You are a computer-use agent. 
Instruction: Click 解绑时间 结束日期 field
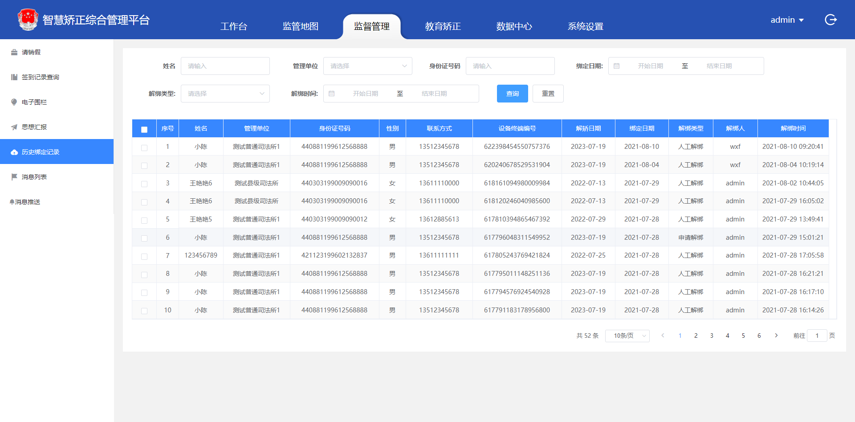434,94
